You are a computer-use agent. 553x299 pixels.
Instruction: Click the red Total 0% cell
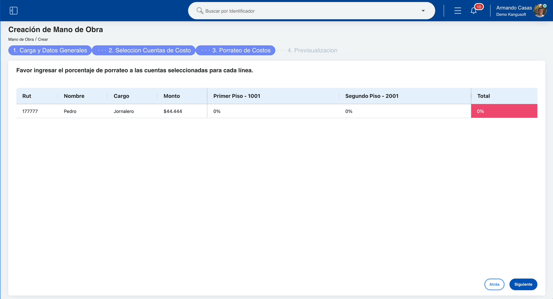click(x=504, y=111)
